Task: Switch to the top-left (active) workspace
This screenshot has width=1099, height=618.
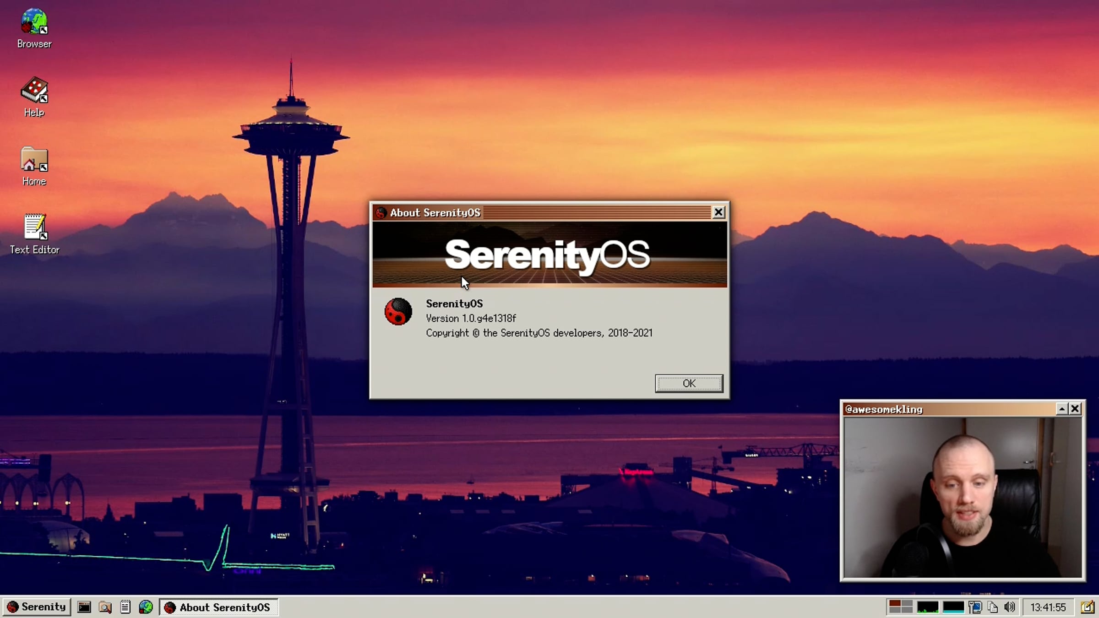Action: 895,604
